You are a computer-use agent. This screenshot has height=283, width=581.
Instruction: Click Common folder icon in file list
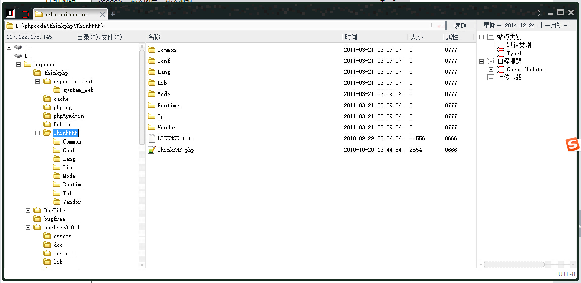click(151, 50)
